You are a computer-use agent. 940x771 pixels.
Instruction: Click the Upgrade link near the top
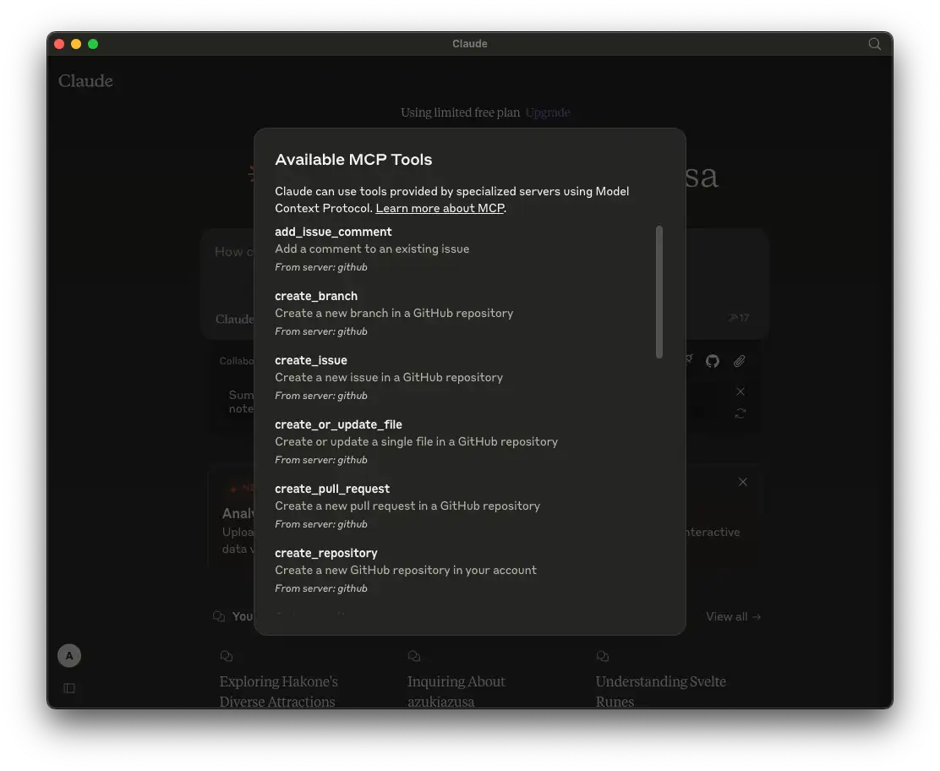pos(548,112)
